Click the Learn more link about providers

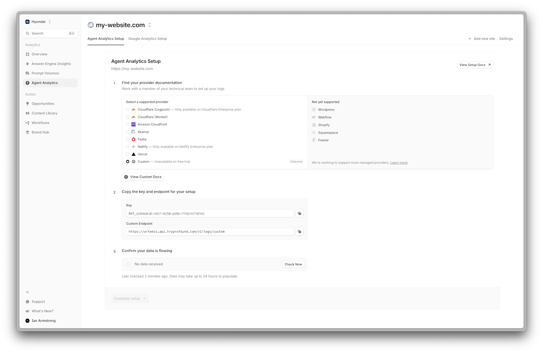click(x=399, y=162)
